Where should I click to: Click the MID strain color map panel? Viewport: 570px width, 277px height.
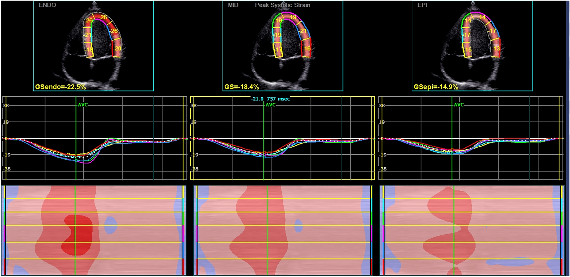tap(283, 230)
